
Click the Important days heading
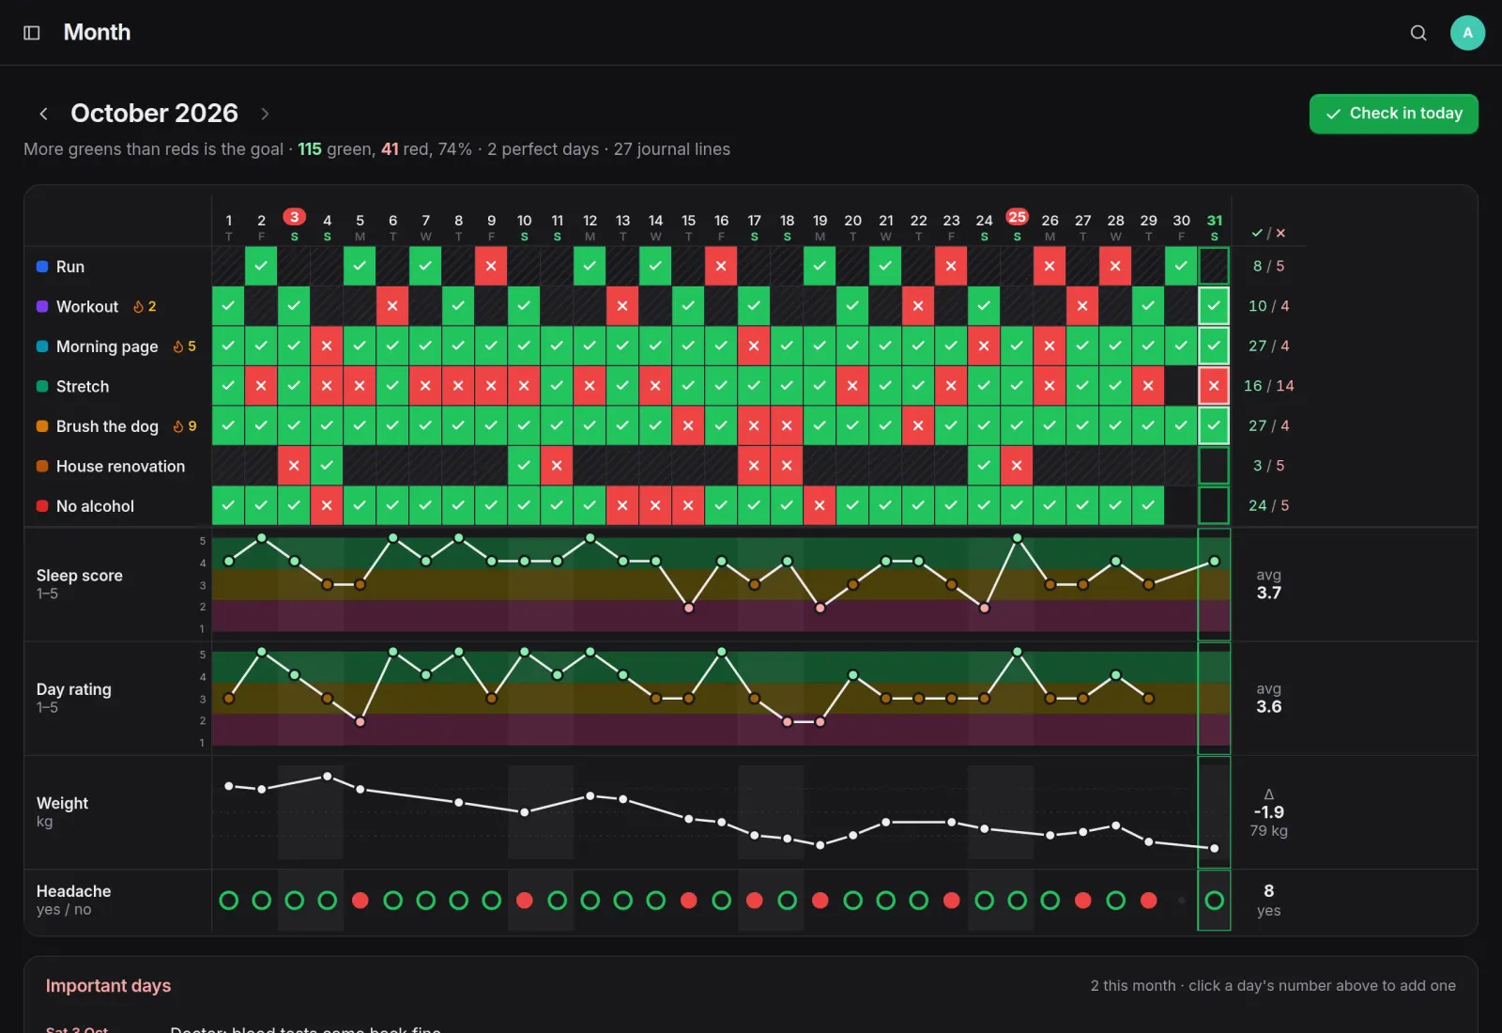tap(108, 986)
